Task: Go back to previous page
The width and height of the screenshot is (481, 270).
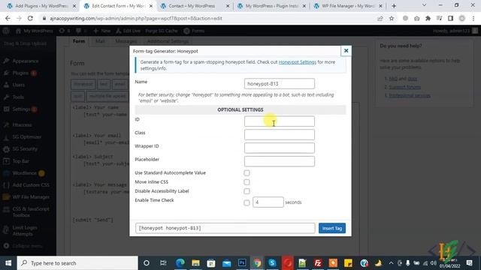Action: pos(8,18)
